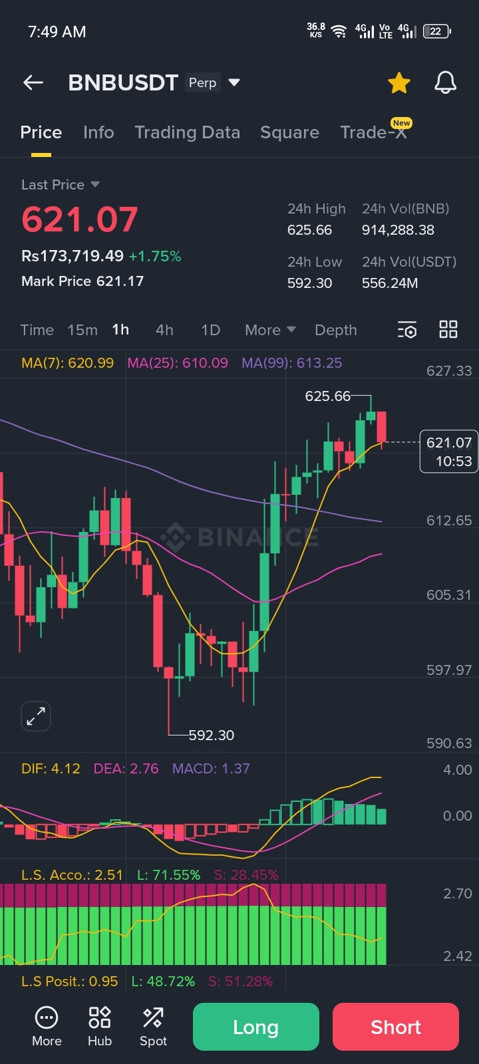Screen dimensions: 479x1064
Task: Select the 15m interval
Action: (82, 330)
